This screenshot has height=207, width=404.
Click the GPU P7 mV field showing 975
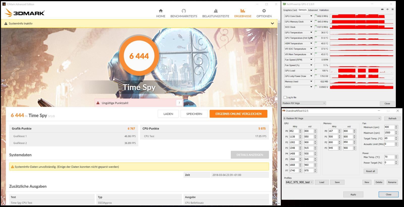point(309,170)
